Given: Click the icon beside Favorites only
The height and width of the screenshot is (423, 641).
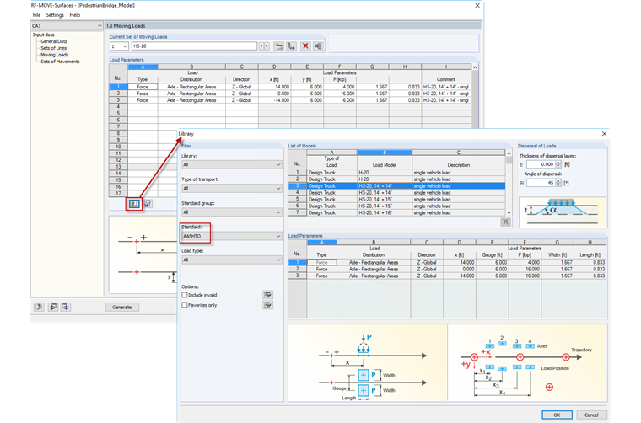Looking at the screenshot, I should coord(267,305).
